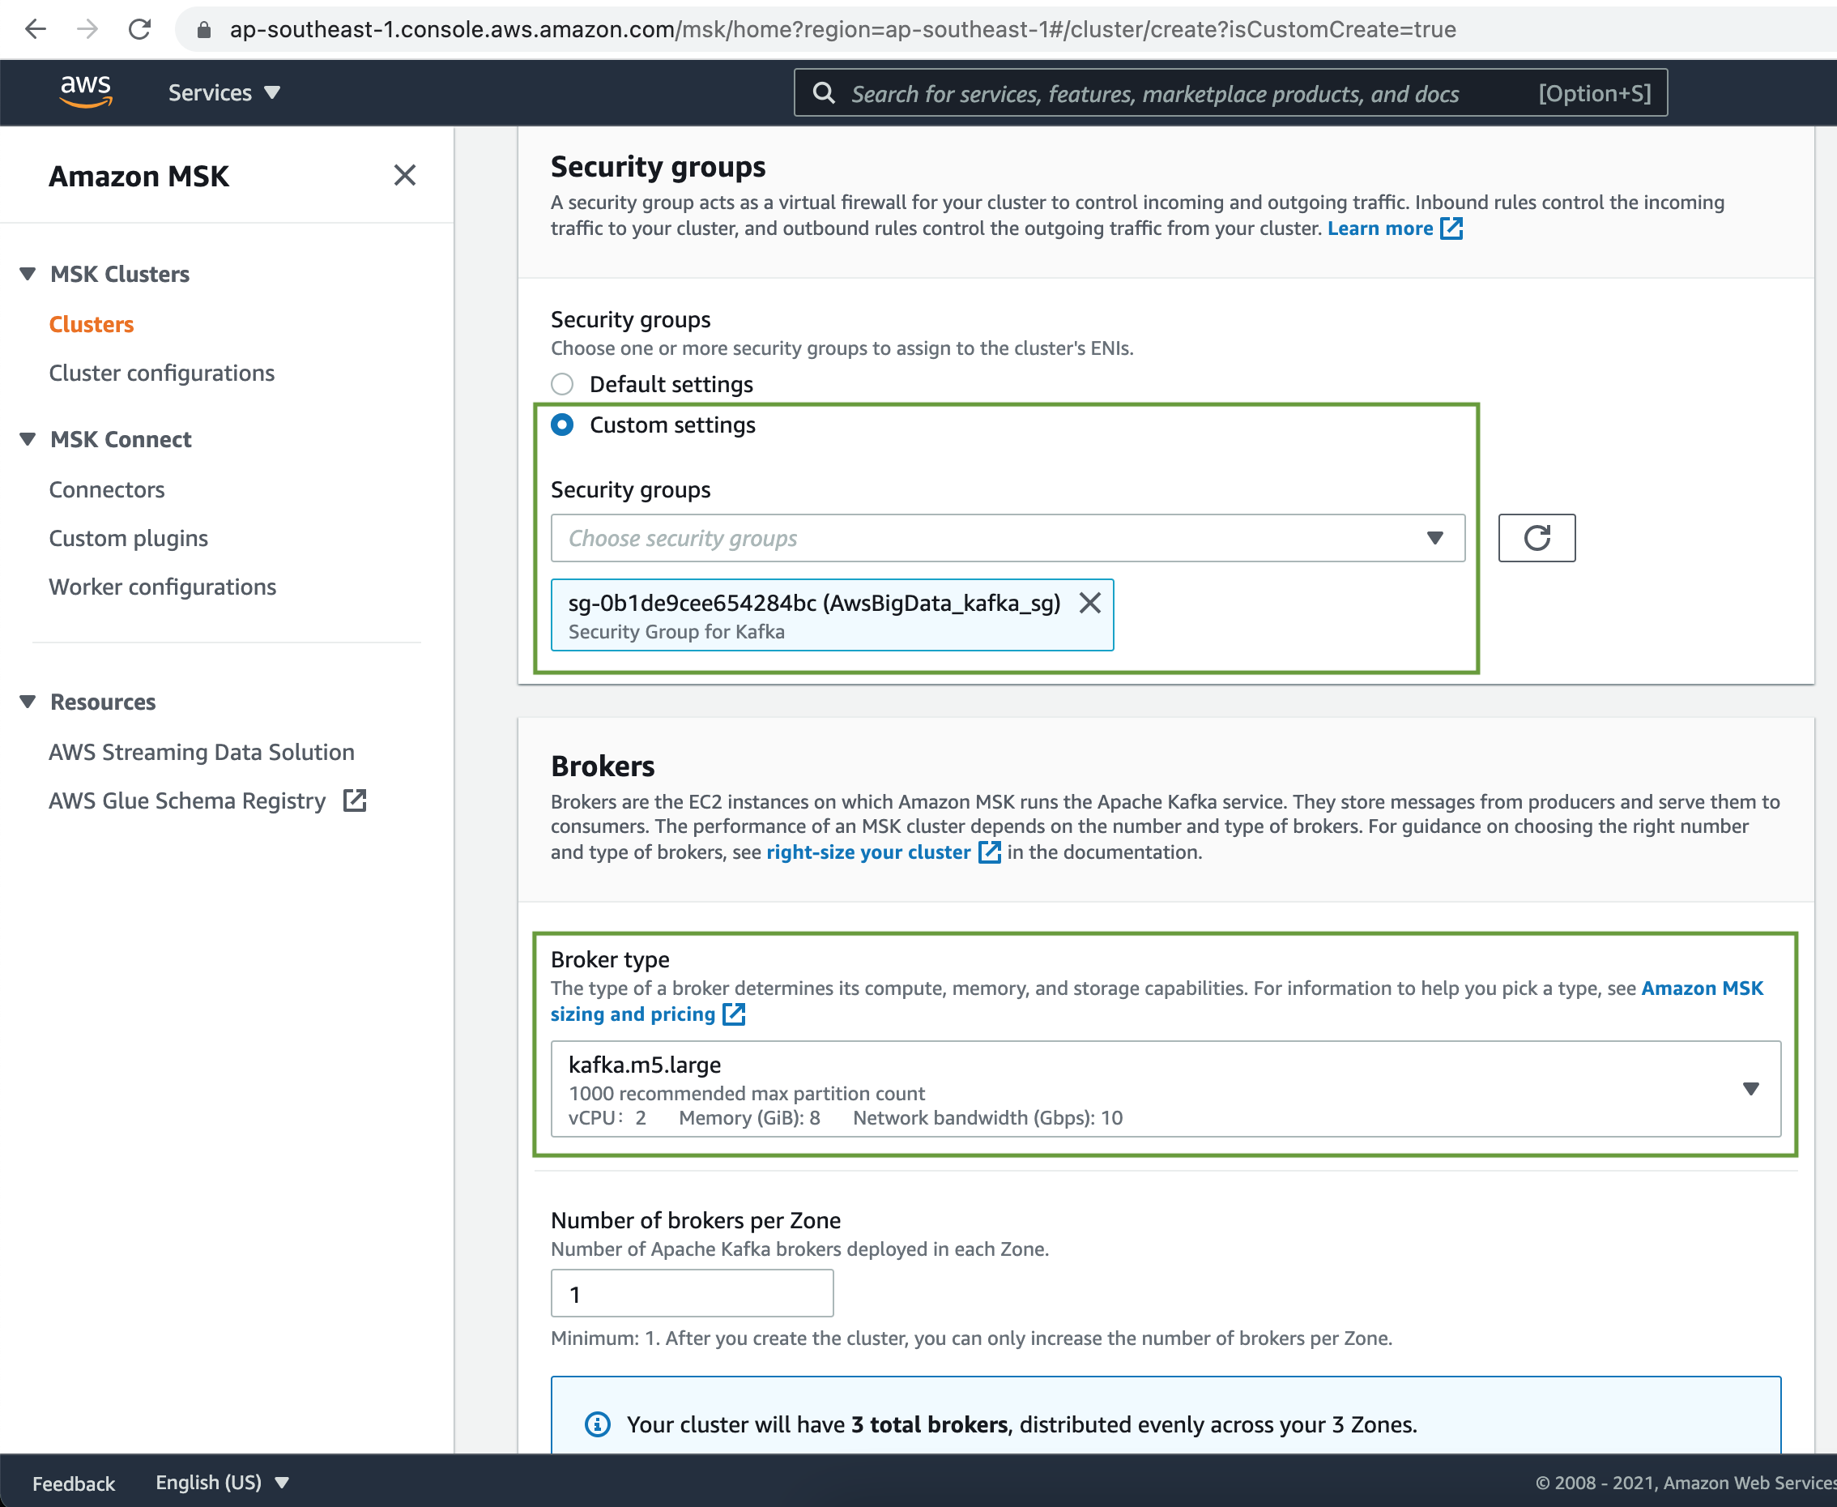The height and width of the screenshot is (1507, 1837).
Task: Focus the Number of brokers per Zone field
Action: point(693,1293)
